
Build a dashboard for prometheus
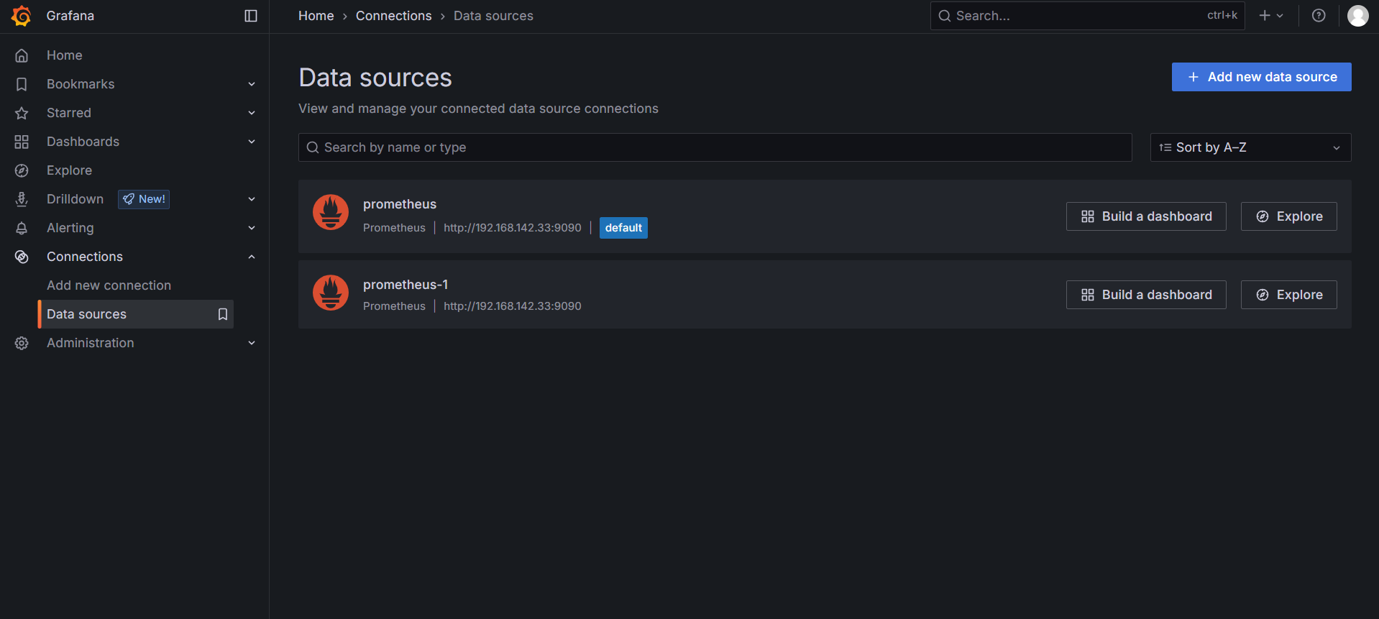point(1146,216)
